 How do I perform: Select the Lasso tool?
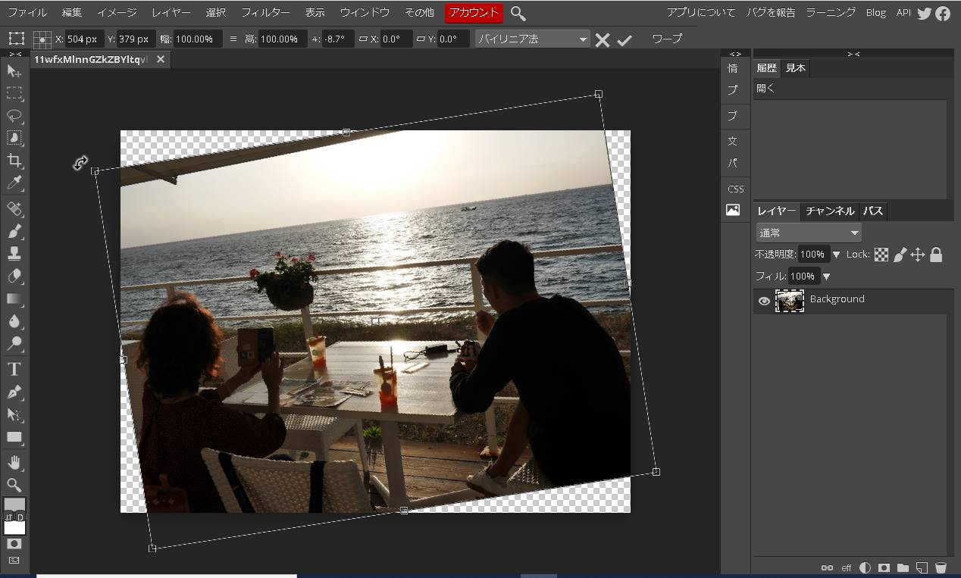(14, 116)
